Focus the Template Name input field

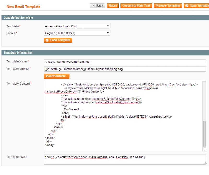(125, 62)
